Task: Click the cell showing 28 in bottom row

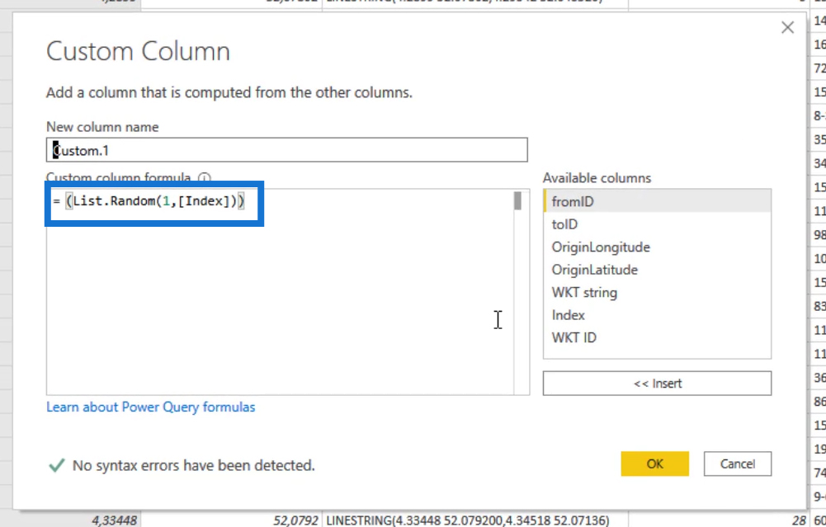Action: coord(719,520)
